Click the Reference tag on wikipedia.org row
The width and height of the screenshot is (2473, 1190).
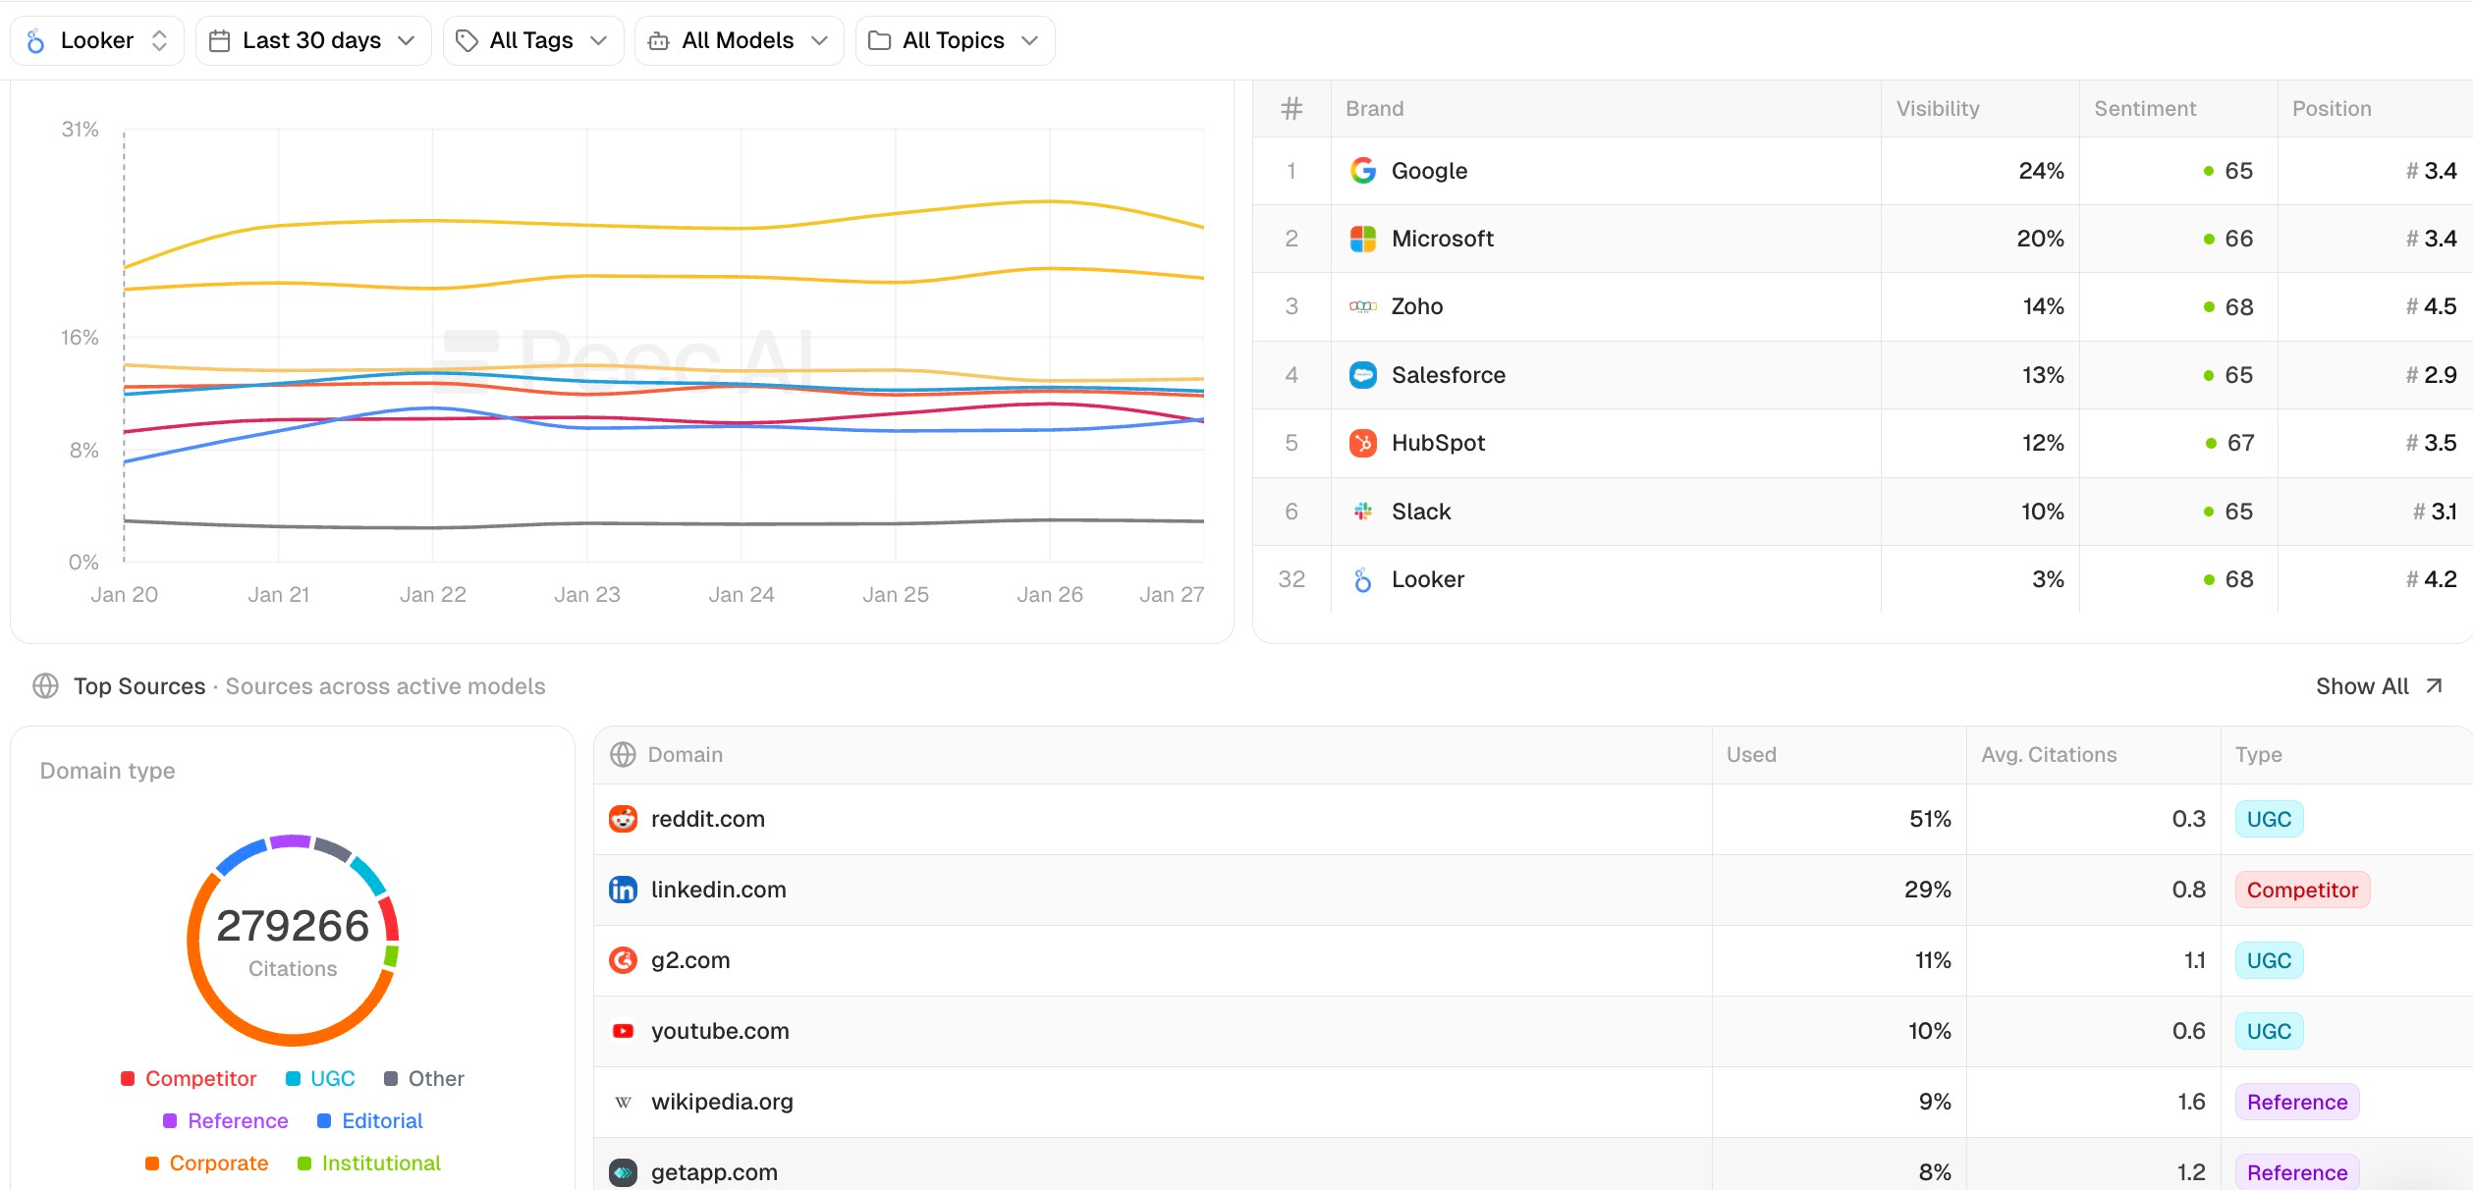(2296, 1102)
